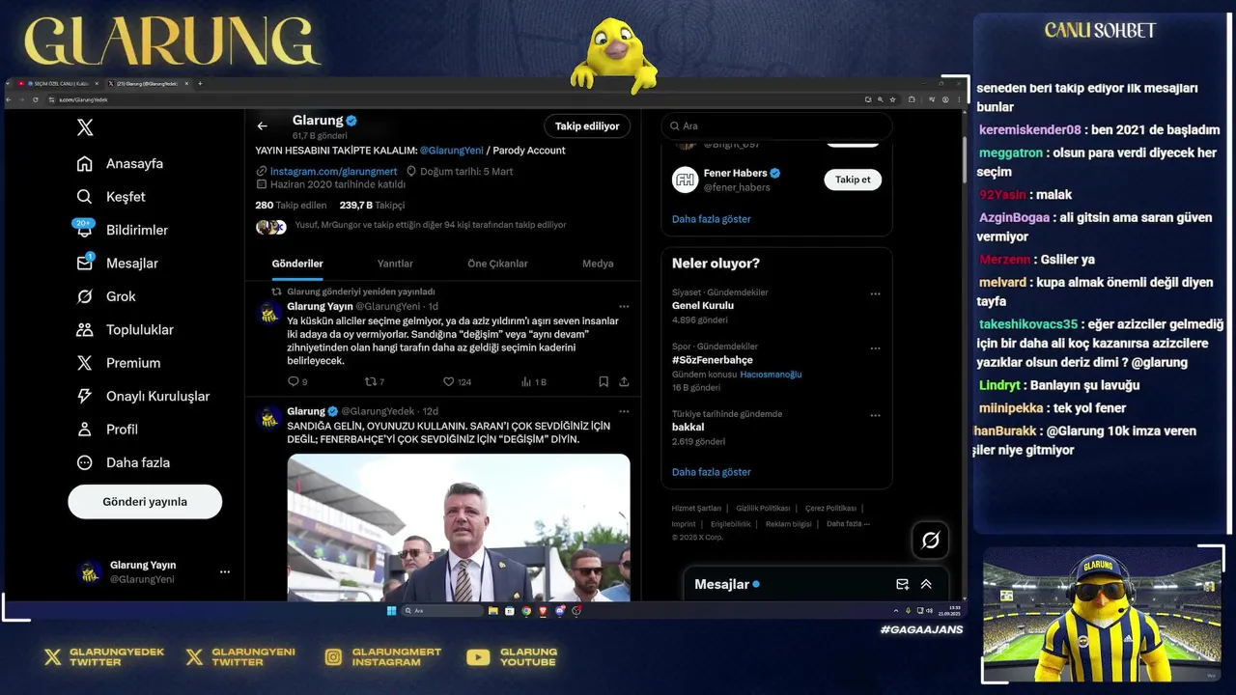Open Gizlilik Politikası footer link
The height and width of the screenshot is (695, 1236).
coord(763,508)
